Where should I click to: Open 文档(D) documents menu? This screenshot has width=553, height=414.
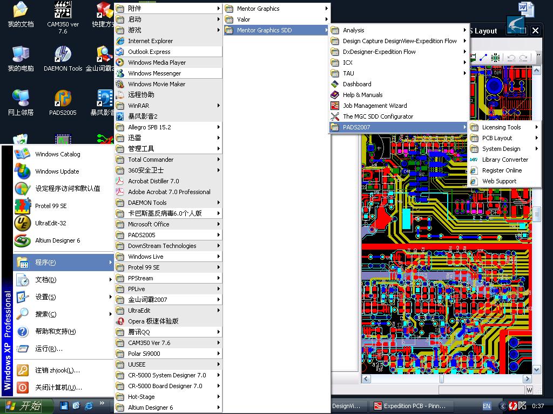(x=63, y=280)
